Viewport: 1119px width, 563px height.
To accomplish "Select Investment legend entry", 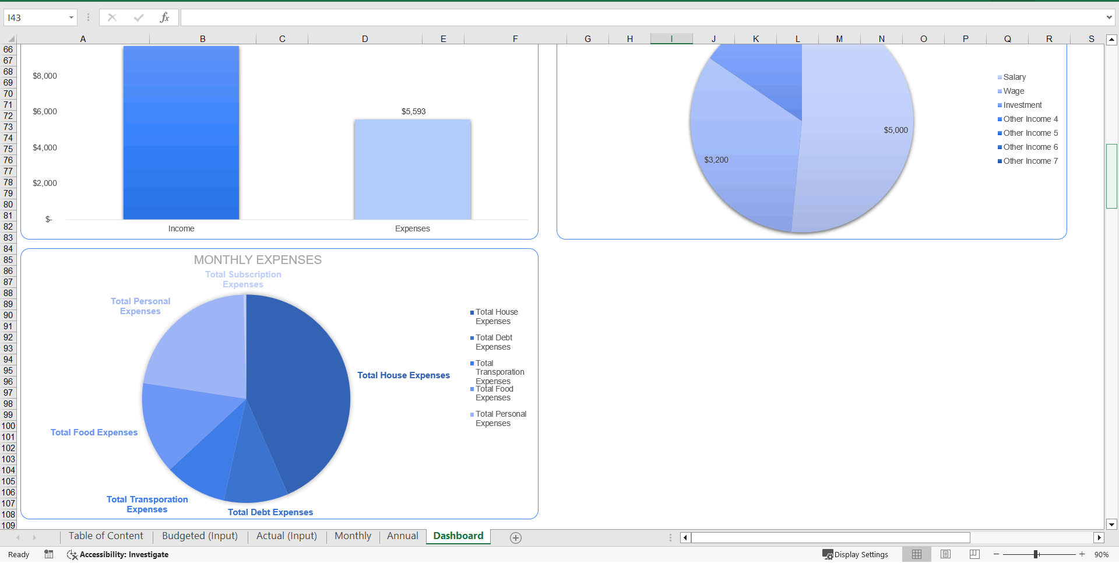I will (1020, 105).
